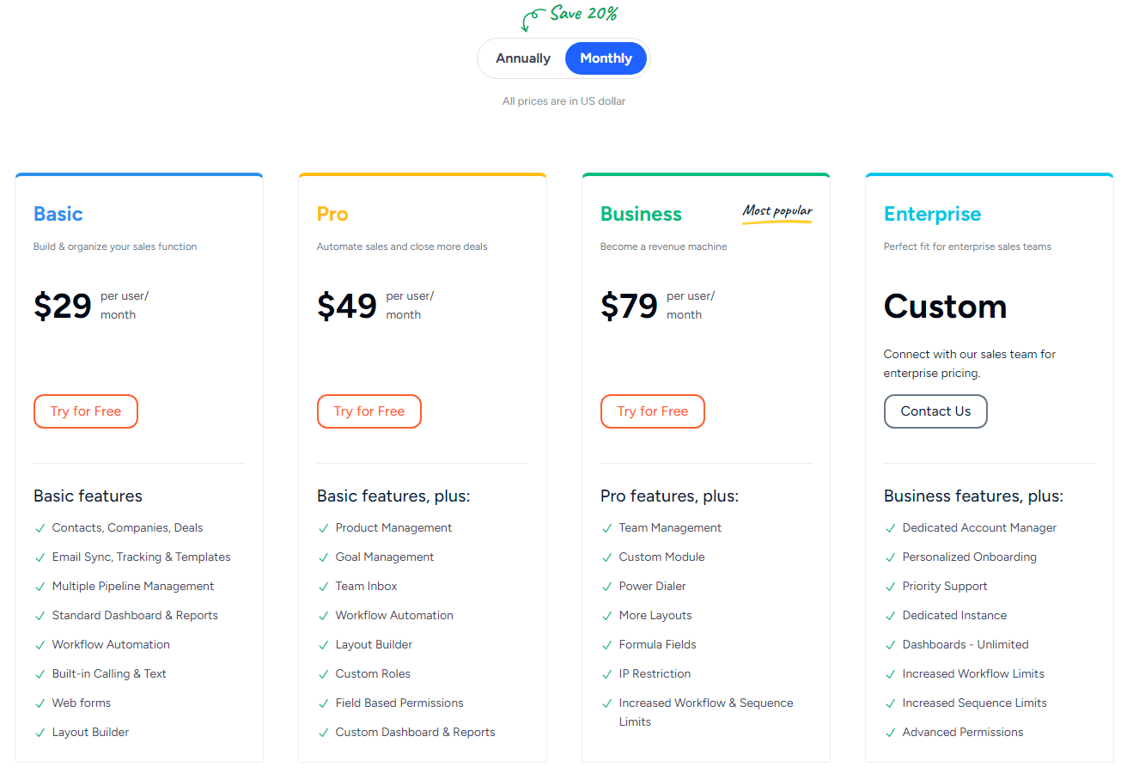Click the checkmark next to Workflow Automation in Pro
Viewport: 1127px width, 773px height.
pos(323,615)
